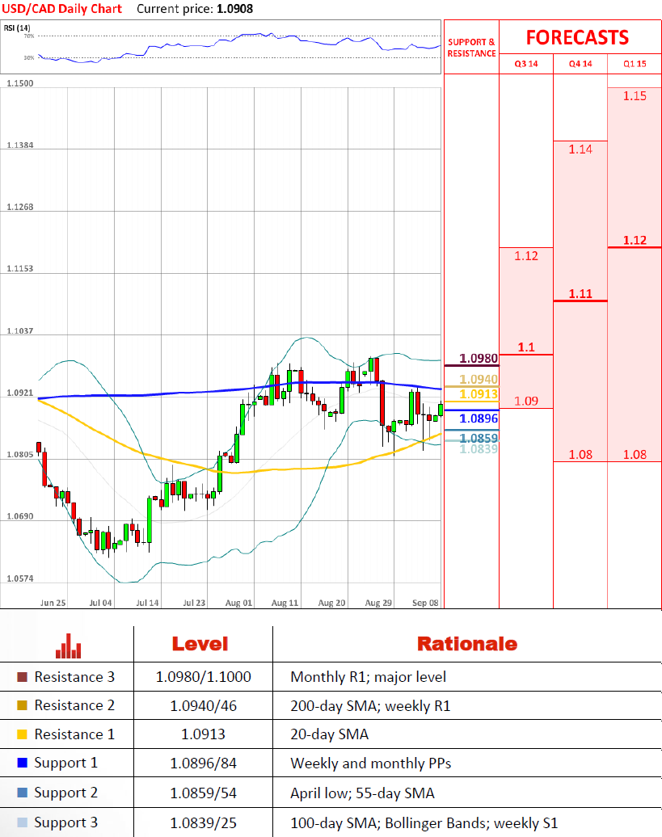Click the 1.15 forecast value in Q1 15
The width and height of the screenshot is (662, 837).
pos(635,96)
